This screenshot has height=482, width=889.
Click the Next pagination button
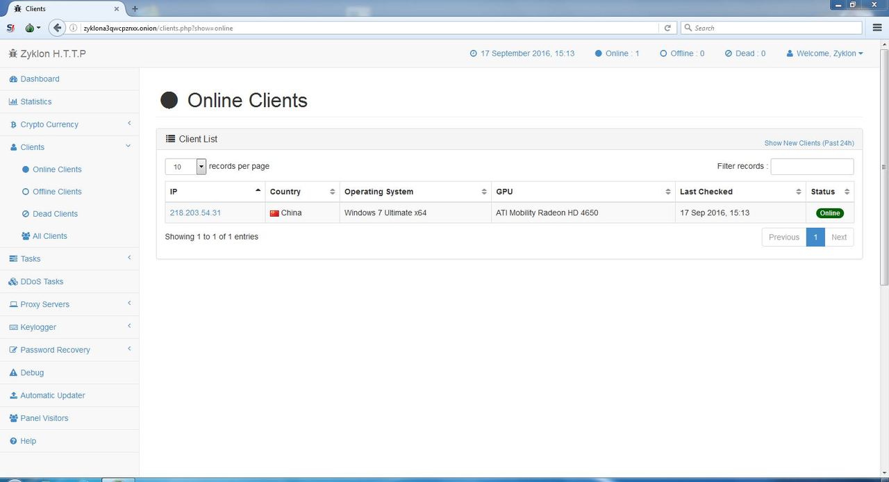tap(839, 237)
